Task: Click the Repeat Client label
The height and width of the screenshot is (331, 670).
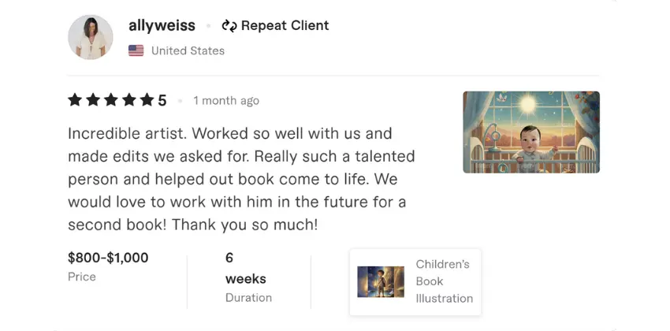Action: (285, 25)
